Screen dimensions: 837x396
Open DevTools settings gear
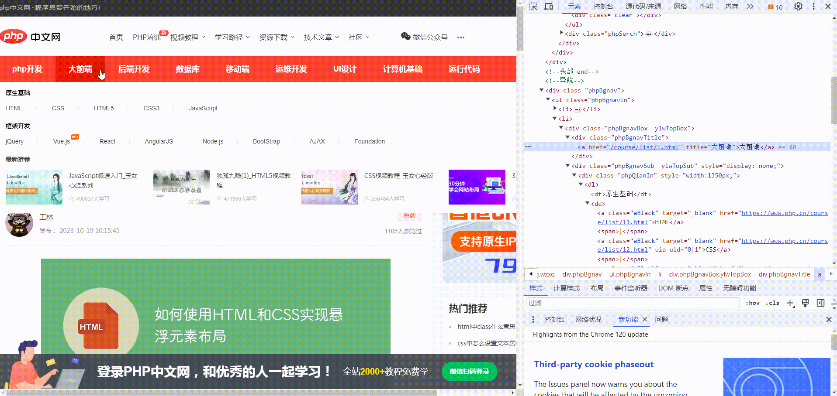pyautogui.click(x=798, y=7)
